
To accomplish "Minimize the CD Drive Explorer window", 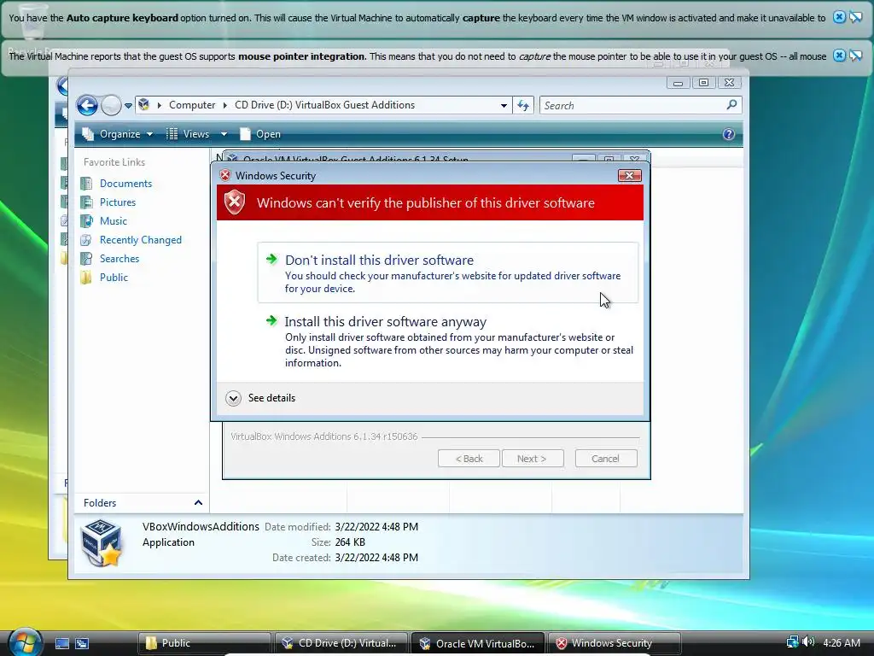I will pos(678,83).
